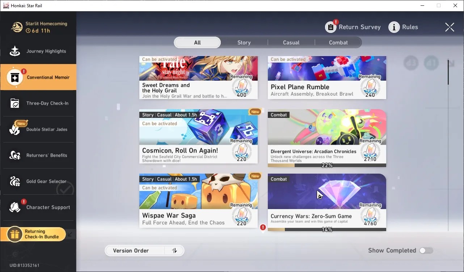Open the Wispae War Saga card

198,201
